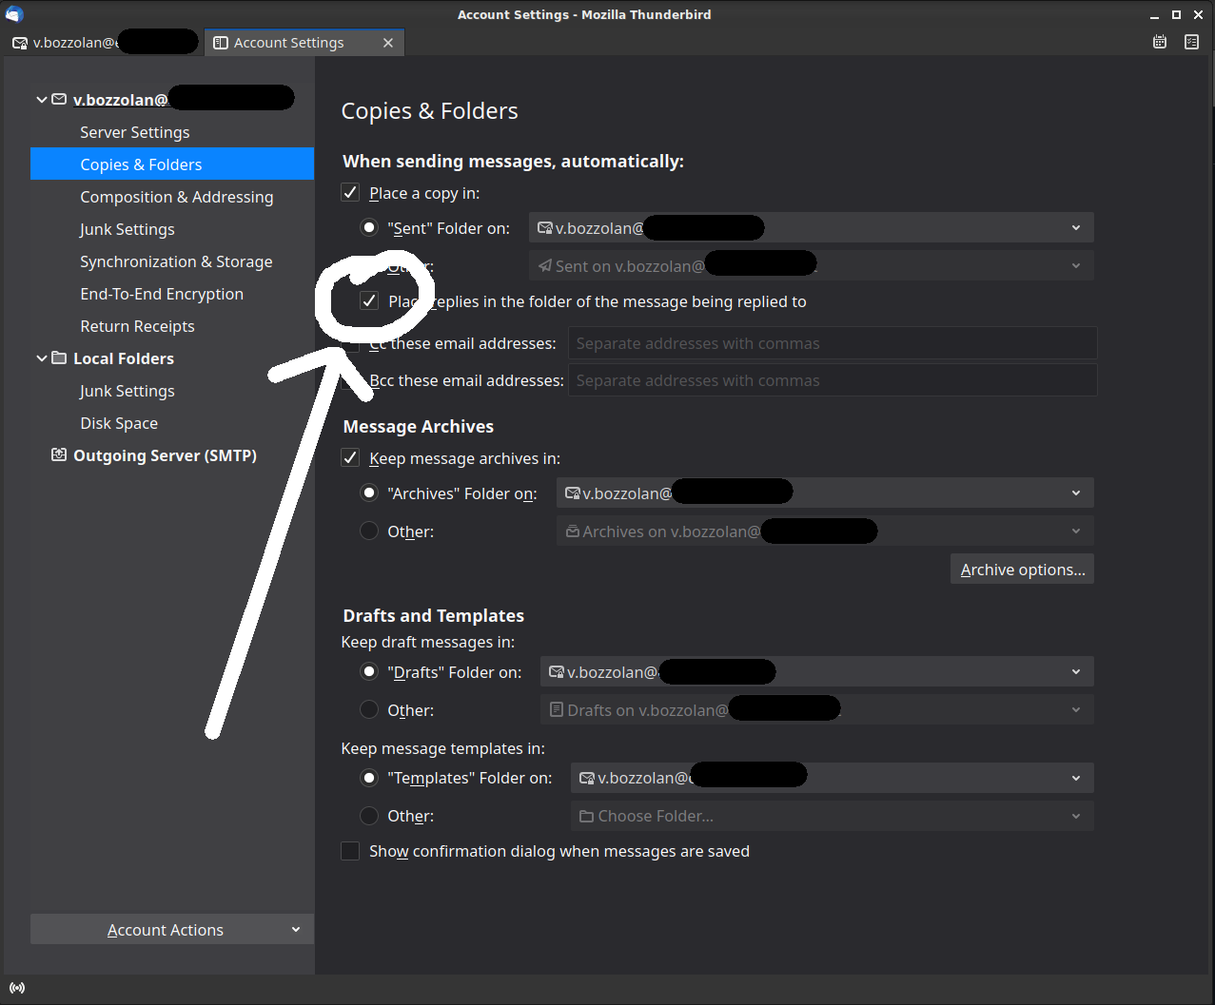The width and height of the screenshot is (1215, 1005).
Task: Click the mail account envelope icon in sidebar
Action: [59, 99]
